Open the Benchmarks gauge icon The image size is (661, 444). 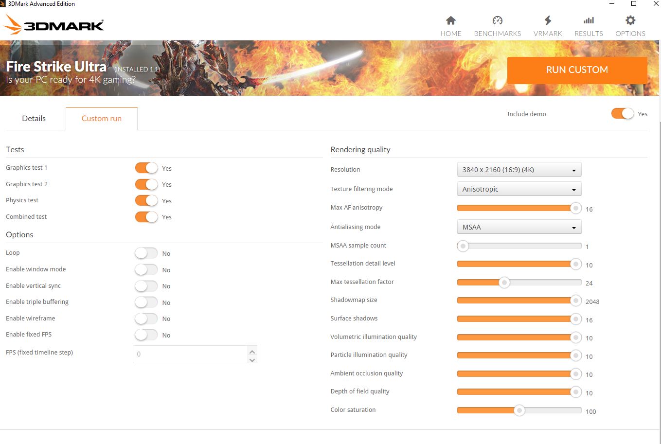[x=497, y=20]
